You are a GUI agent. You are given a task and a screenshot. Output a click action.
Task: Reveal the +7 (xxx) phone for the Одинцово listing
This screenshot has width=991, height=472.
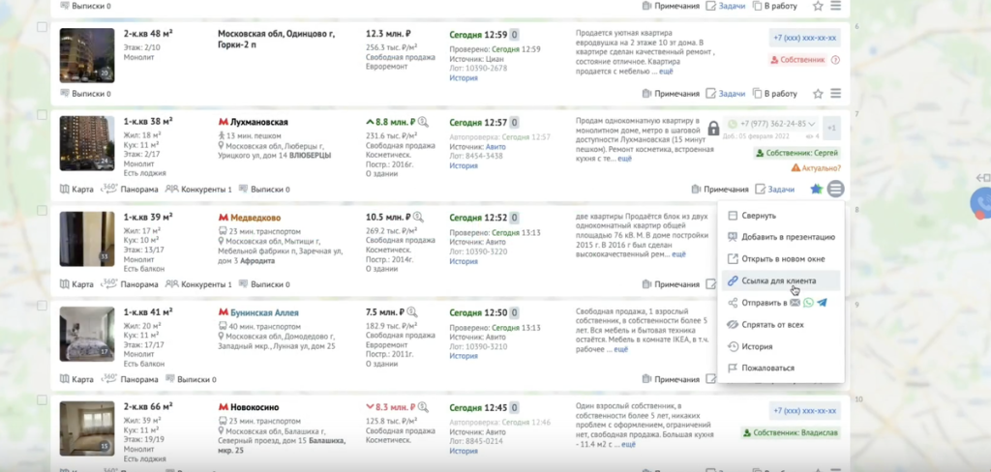804,38
